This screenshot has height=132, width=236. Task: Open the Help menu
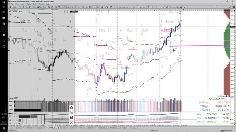point(48,4)
